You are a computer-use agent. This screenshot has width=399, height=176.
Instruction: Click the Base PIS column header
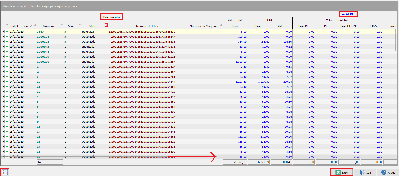pos(304,26)
